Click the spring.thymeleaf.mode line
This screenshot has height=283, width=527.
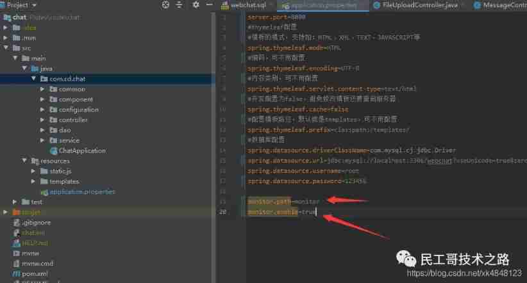pos(294,48)
